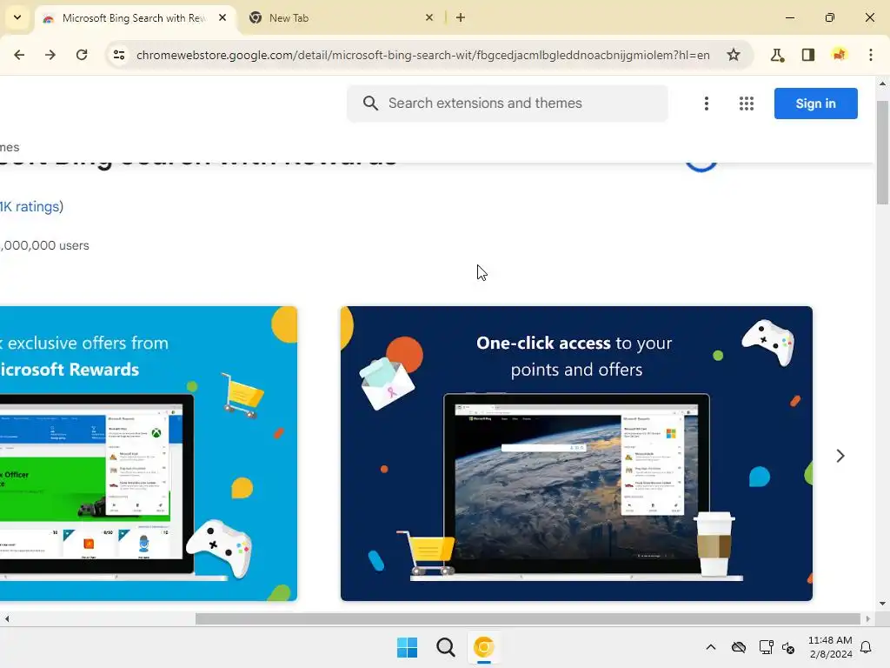
Task: Reload the current page
Action: pos(82,55)
